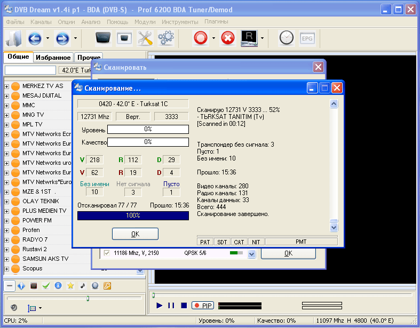Click the dark red box icon below channel list
This screenshot has width=420, height=328.
pyautogui.click(x=34, y=286)
